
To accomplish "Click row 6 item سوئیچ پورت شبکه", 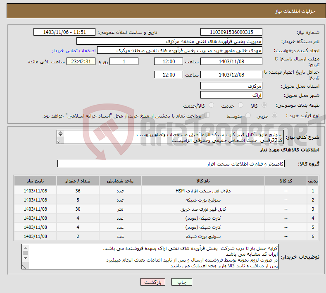I will (203, 236).
